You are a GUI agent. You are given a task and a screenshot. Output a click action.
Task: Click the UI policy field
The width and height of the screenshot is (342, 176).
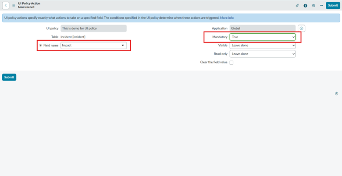point(93,28)
